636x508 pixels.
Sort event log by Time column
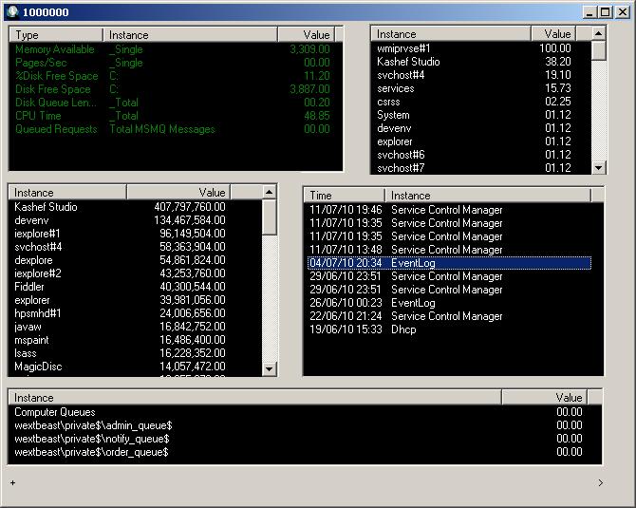(x=345, y=195)
